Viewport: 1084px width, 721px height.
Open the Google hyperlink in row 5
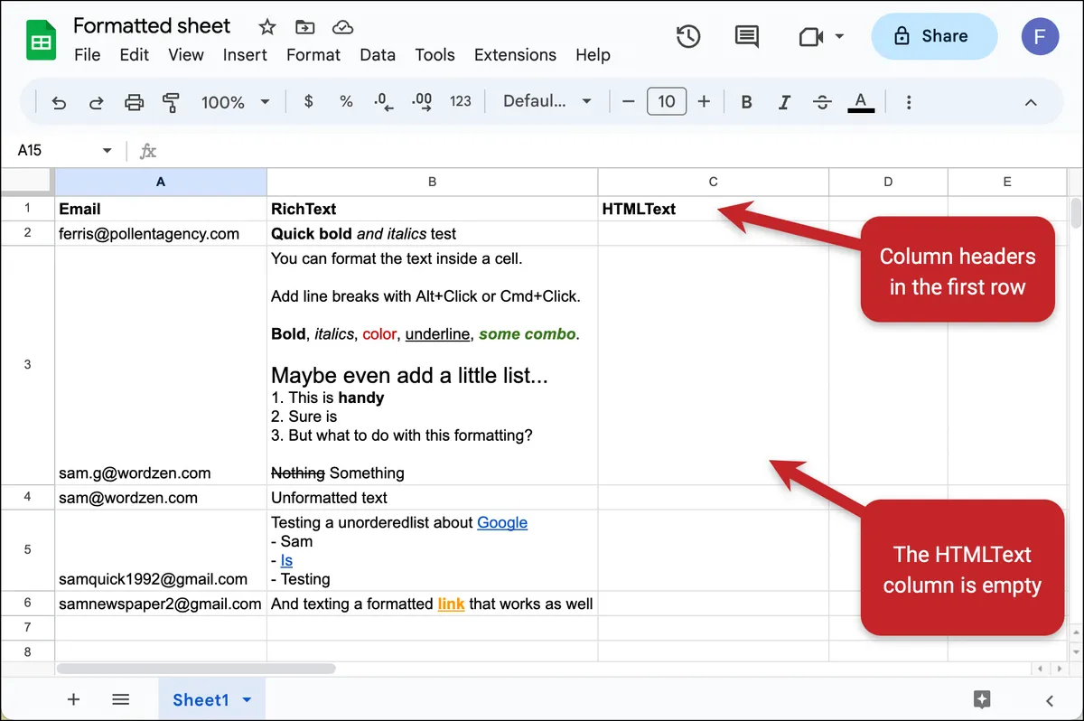502,522
